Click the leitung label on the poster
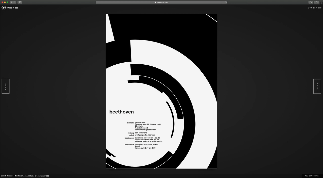 point(131,133)
